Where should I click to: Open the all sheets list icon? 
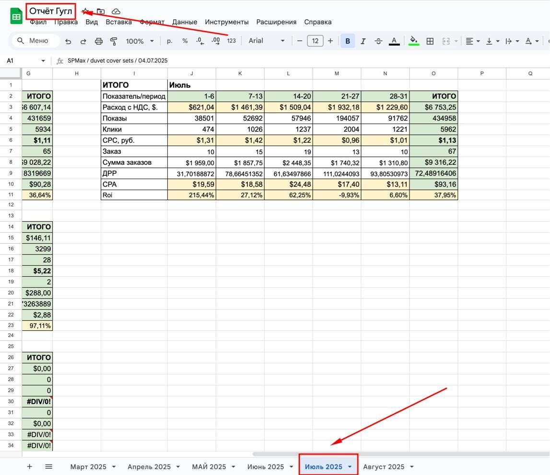tap(49, 466)
